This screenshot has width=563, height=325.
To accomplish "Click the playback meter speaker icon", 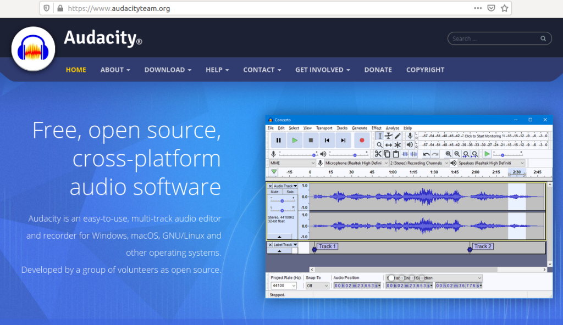I will tap(410, 145).
